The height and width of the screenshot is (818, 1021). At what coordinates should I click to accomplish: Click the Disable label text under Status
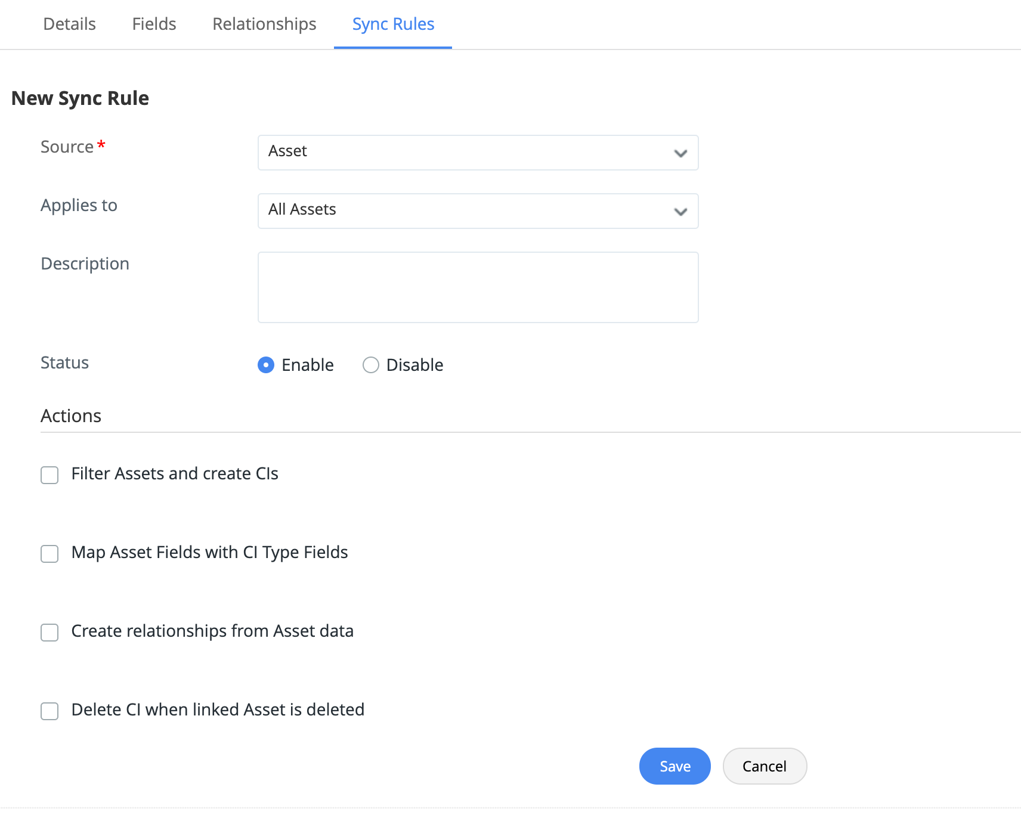point(414,365)
